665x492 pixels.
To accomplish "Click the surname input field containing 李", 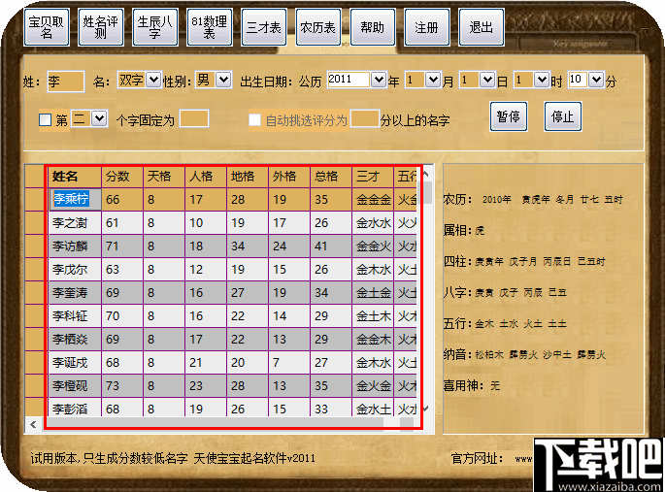I will tap(66, 81).
